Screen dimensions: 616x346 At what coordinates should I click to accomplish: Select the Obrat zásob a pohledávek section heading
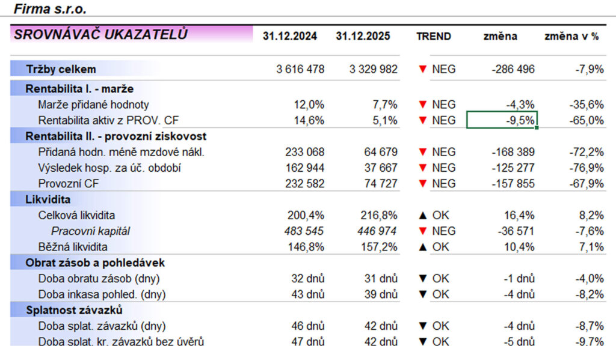point(95,263)
